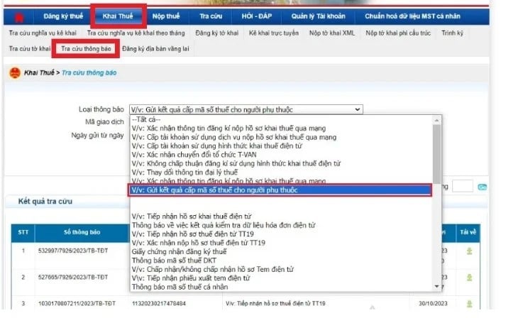
Task: Choose the --Tất cả-- option in list
Action: 146,119
